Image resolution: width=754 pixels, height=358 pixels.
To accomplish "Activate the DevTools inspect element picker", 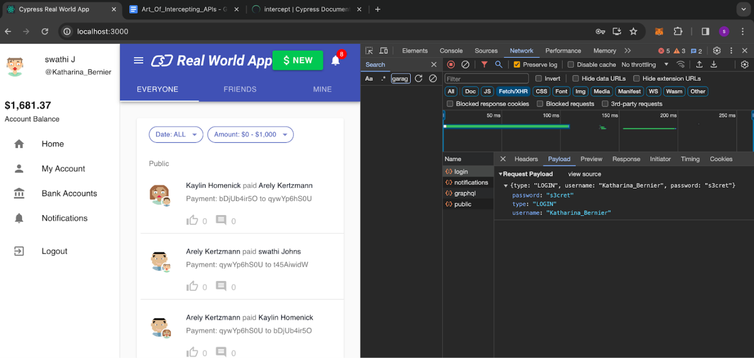I will tap(369, 51).
